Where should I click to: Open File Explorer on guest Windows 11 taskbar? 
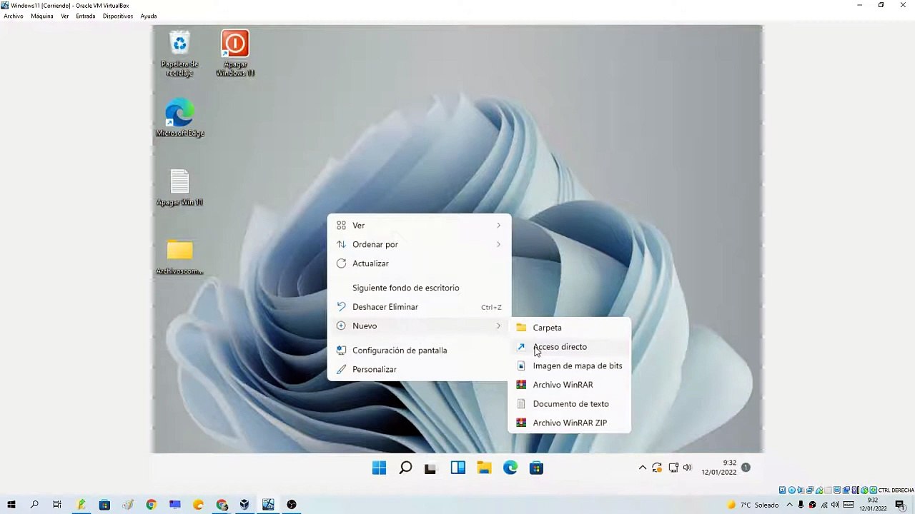pyautogui.click(x=484, y=468)
